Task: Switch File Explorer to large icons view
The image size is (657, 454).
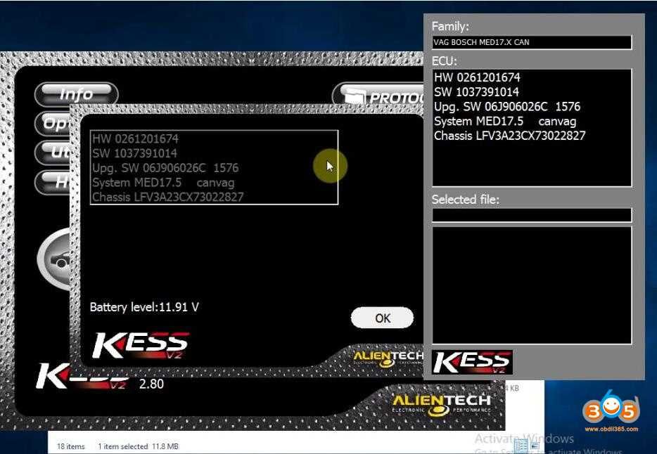Action: [x=535, y=446]
